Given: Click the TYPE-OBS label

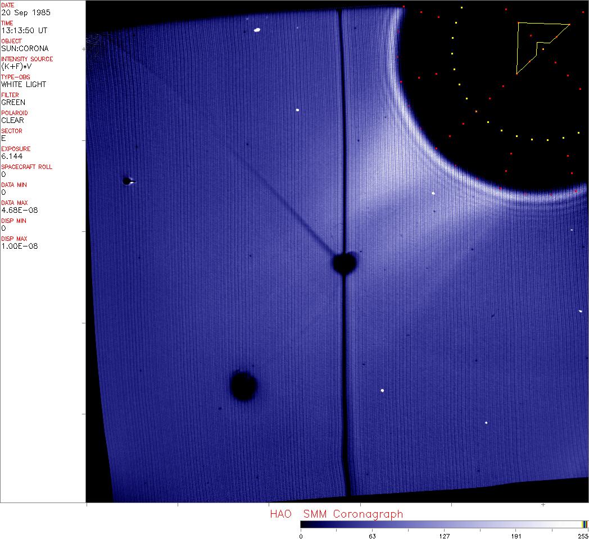Looking at the screenshot, I should 15,77.
